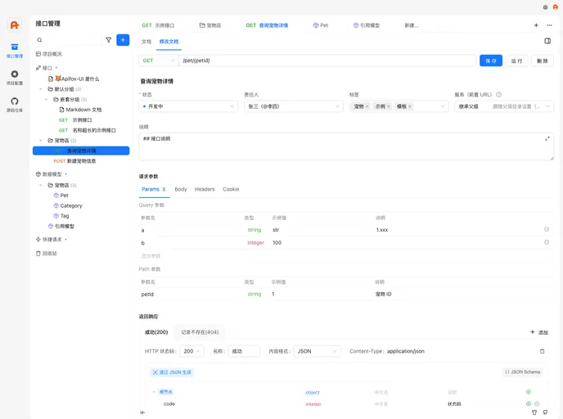Click into the sidebar search field
This screenshot has height=419, width=563.
69,40
